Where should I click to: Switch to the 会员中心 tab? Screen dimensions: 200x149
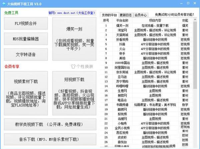click(141, 15)
